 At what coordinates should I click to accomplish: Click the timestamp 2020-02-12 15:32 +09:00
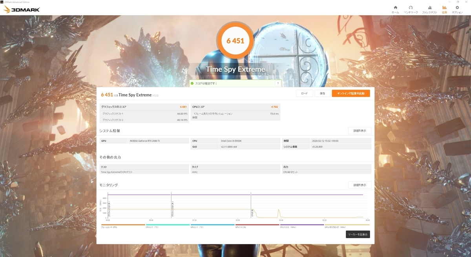[x=341, y=141]
